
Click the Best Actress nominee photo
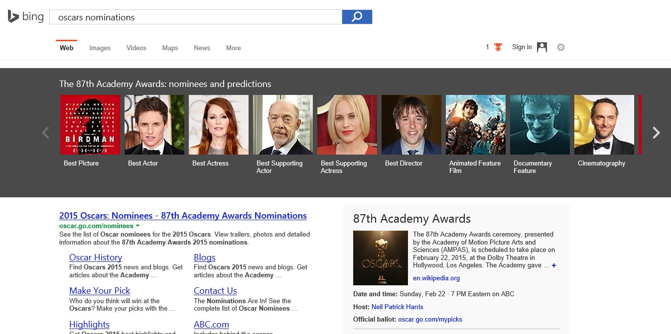click(218, 125)
